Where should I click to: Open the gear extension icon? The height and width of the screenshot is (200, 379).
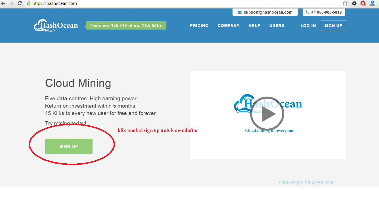pyautogui.click(x=354, y=3)
